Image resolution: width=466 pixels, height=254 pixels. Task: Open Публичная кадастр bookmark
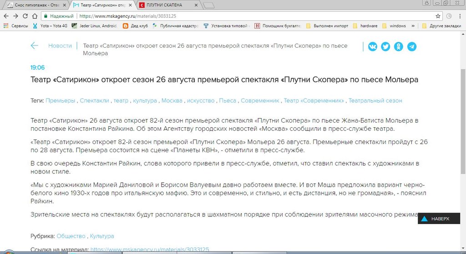click(175, 26)
